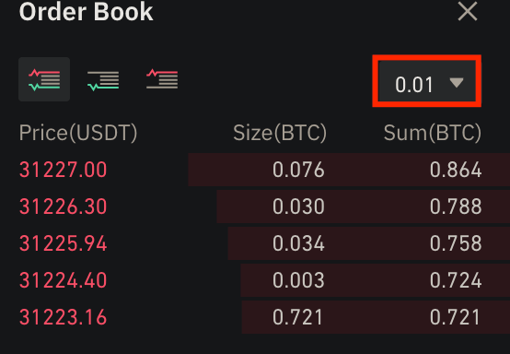Click size 0.076 in first row
This screenshot has width=510, height=354.
click(298, 170)
